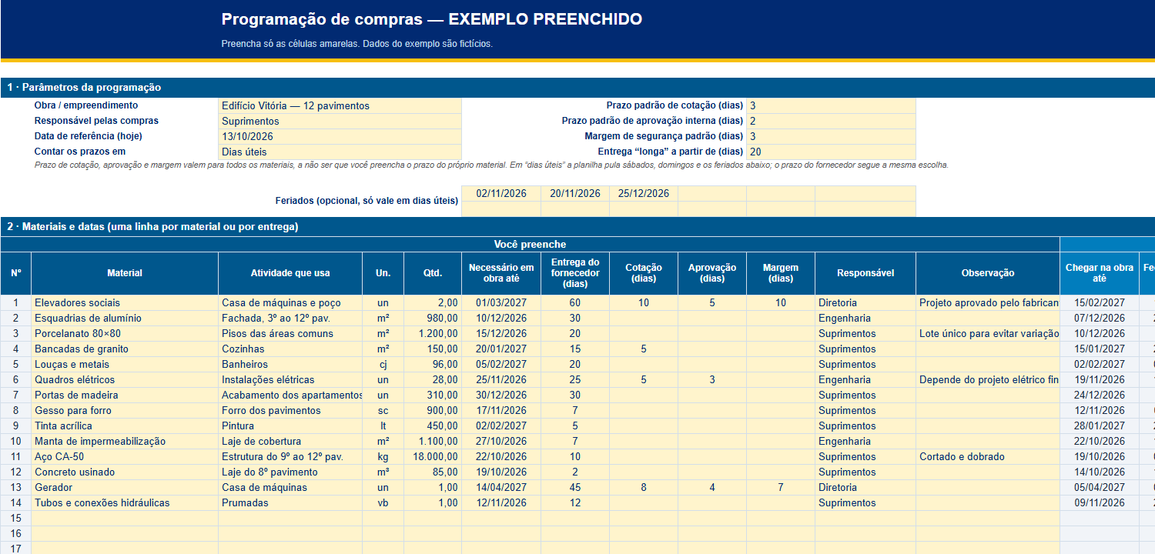Click the Data de referência cell 13/10/2026
Screen dimensions: 1155x554
pos(340,136)
